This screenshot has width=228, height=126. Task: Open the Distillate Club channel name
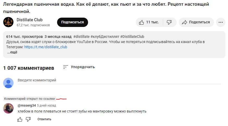[29, 20]
